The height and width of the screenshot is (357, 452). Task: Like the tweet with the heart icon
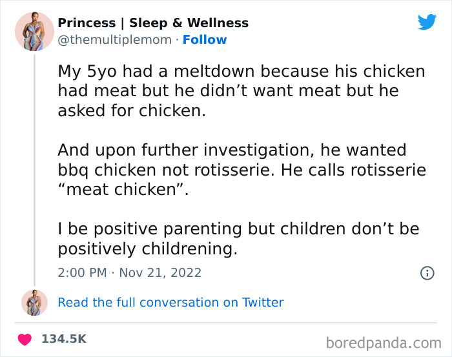tap(26, 338)
